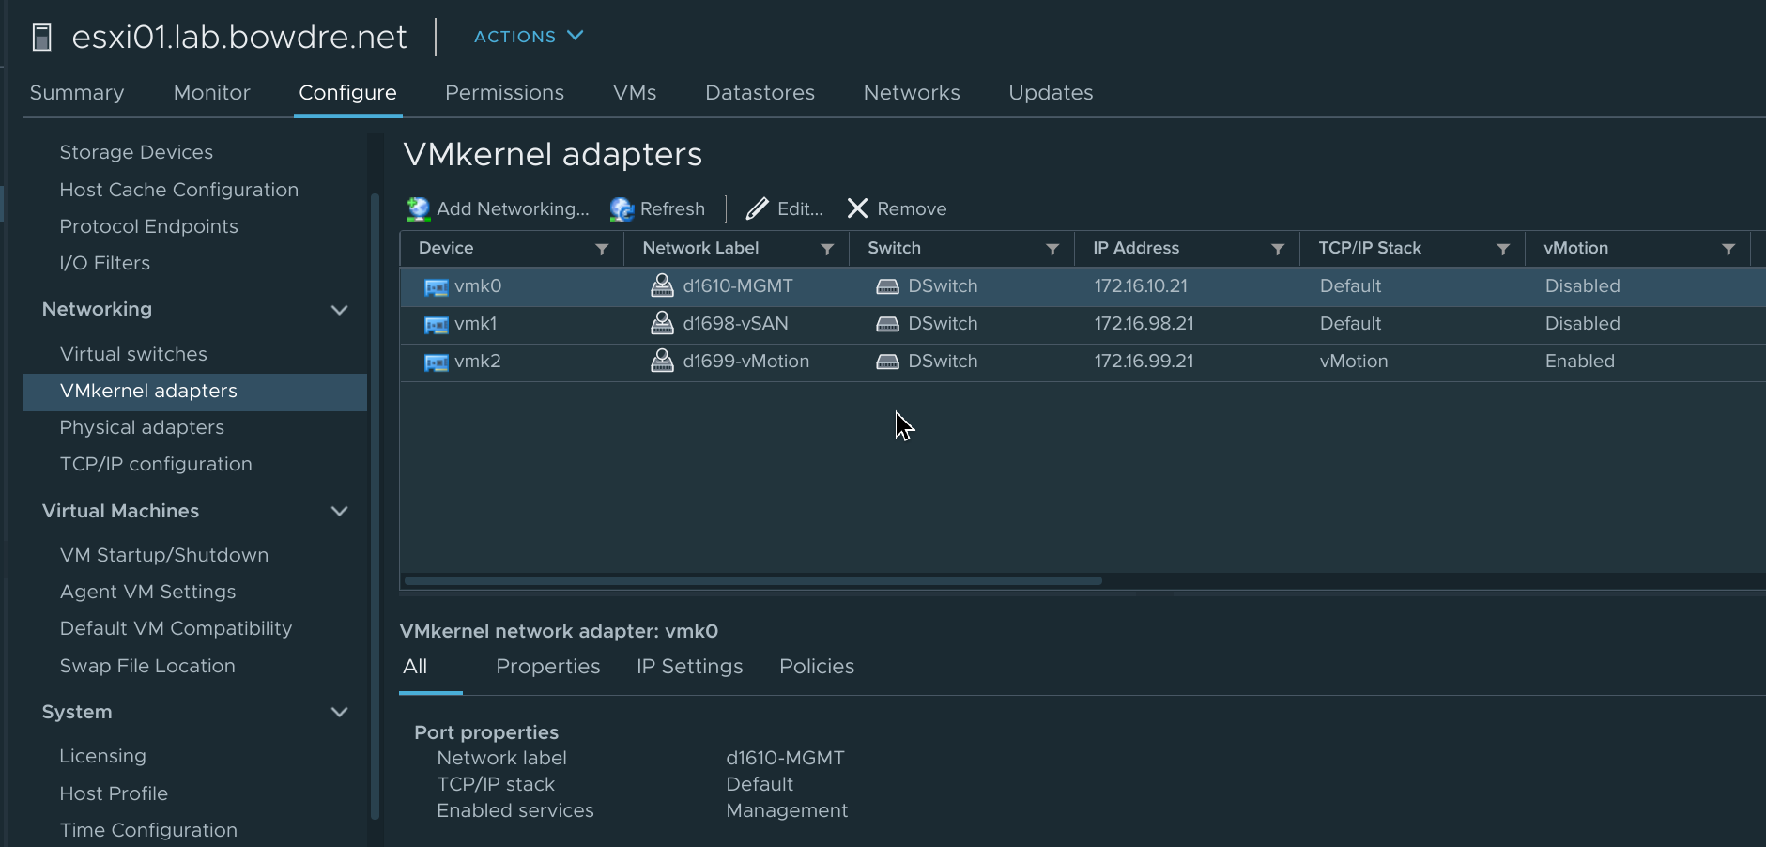This screenshot has height=847, width=1766.
Task: Open the ACTIONS dropdown menu
Action: pyautogui.click(x=529, y=37)
